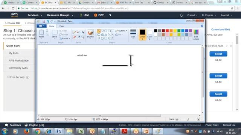Click the Cancel and Exit link

[x=220, y=29]
